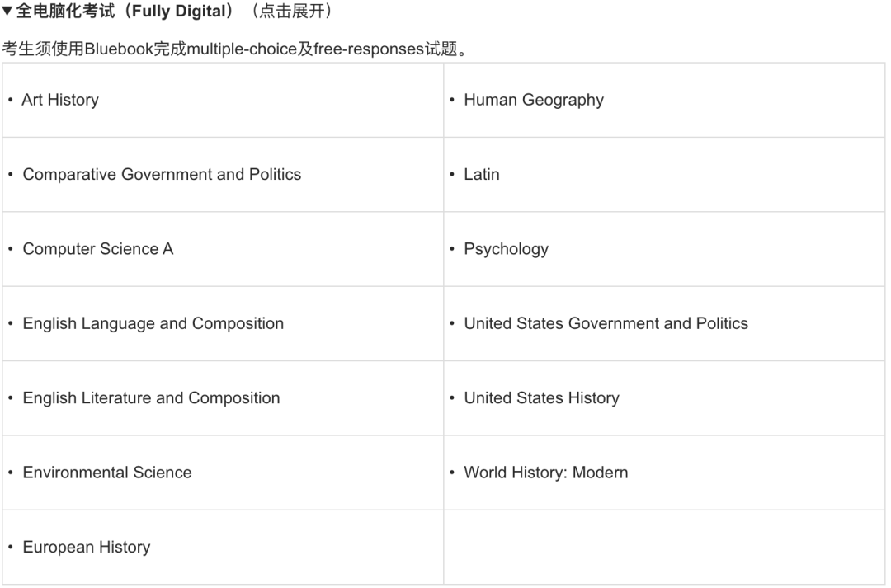Select United States Government and Politics

click(x=606, y=324)
